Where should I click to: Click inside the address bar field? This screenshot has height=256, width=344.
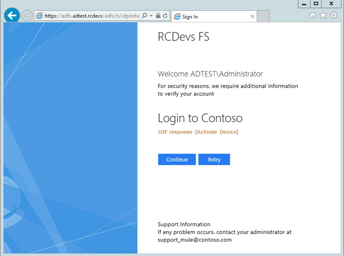pyautogui.click(x=86, y=16)
